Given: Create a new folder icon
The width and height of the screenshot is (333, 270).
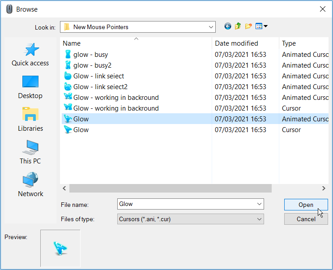Looking at the screenshot, I should tap(248, 26).
